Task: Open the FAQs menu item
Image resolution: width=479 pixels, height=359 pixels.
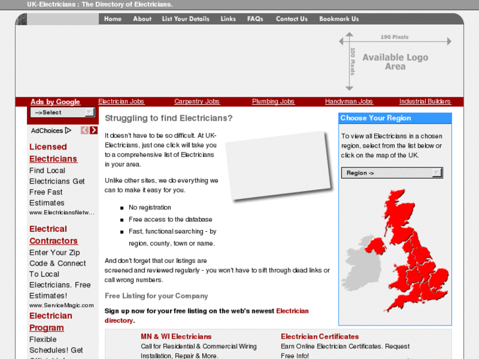Action: 255,19
